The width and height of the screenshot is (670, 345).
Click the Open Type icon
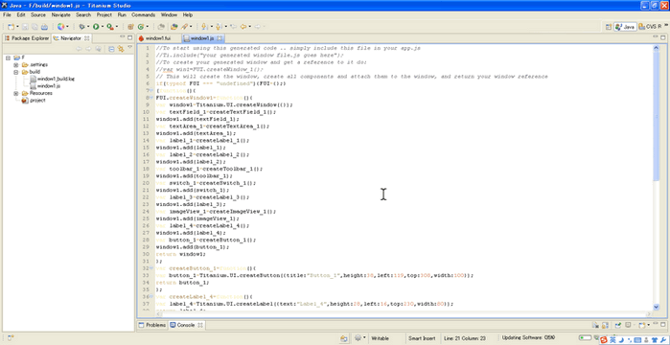(x=161, y=27)
